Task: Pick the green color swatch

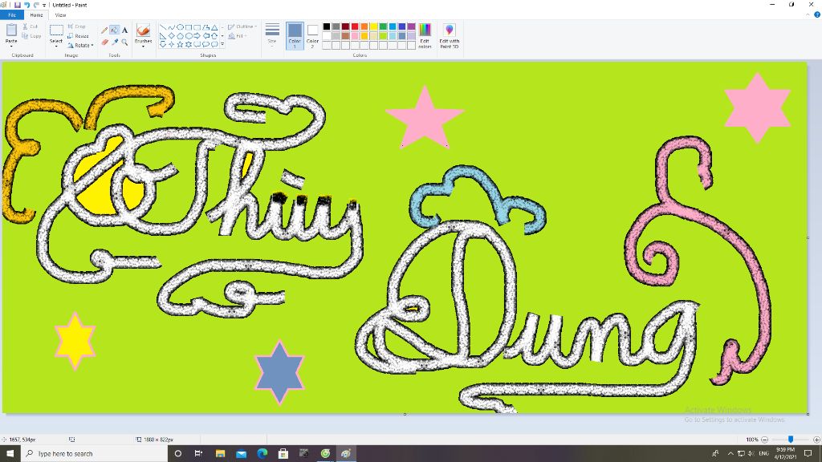Action: coord(383,26)
